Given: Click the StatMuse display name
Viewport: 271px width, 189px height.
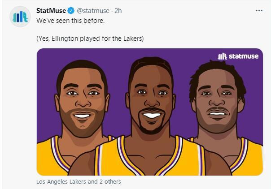Looking at the screenshot, I should tap(51, 11).
